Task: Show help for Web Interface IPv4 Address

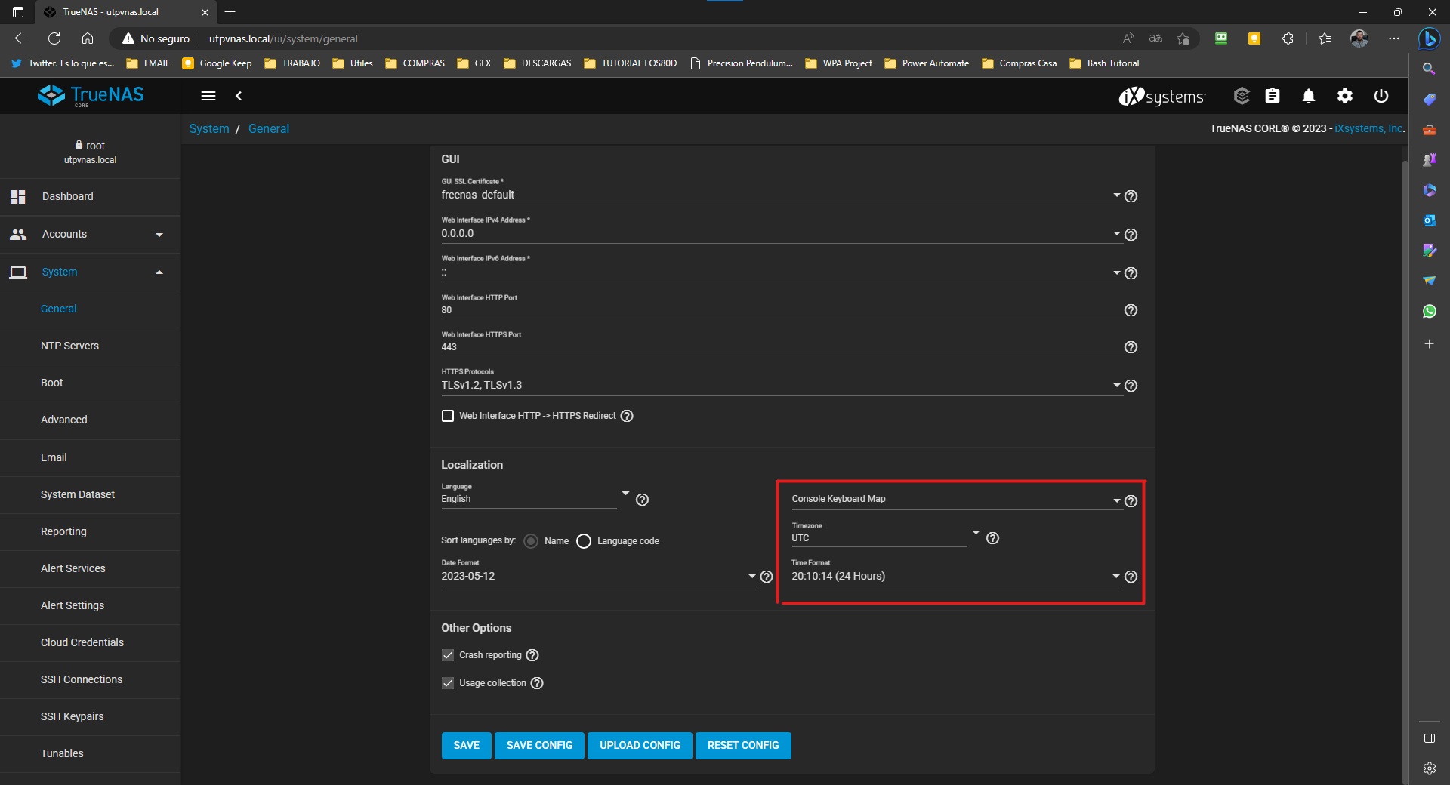Action: [x=1131, y=235]
